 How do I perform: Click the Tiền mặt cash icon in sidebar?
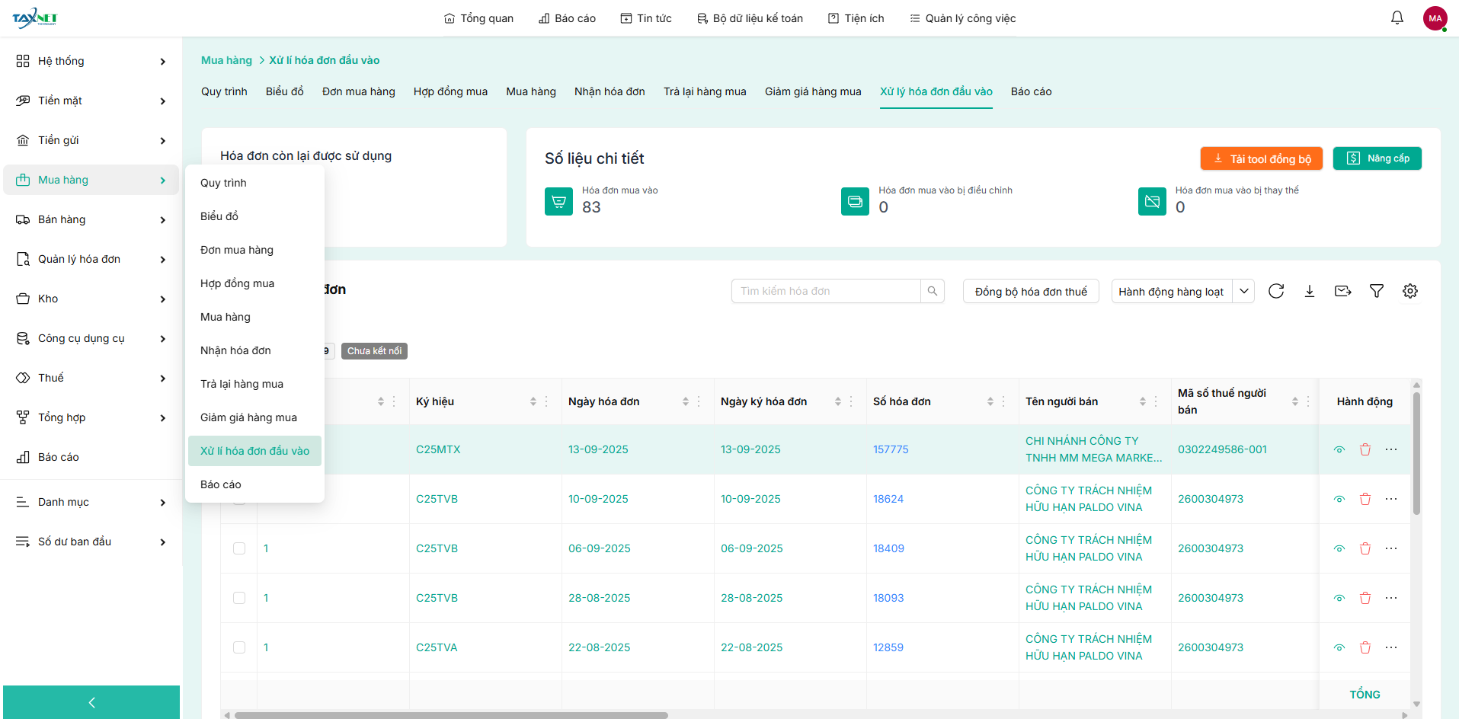coord(23,101)
